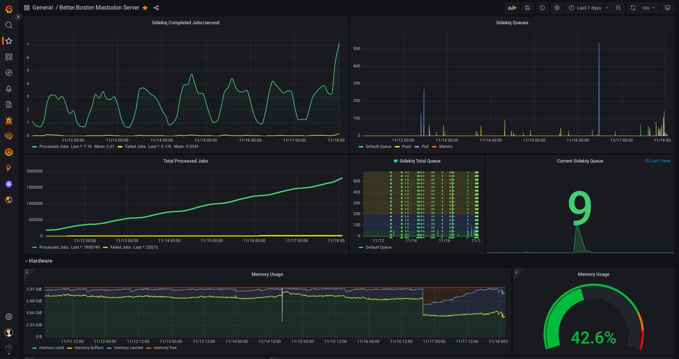Open Configuration gear in the sidebar
The image size is (679, 359).
pos(8,317)
